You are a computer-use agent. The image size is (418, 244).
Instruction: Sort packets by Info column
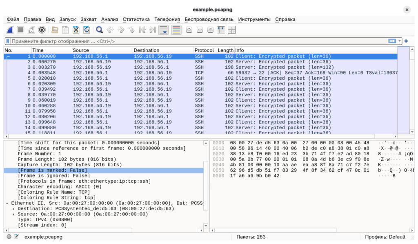pos(316,50)
